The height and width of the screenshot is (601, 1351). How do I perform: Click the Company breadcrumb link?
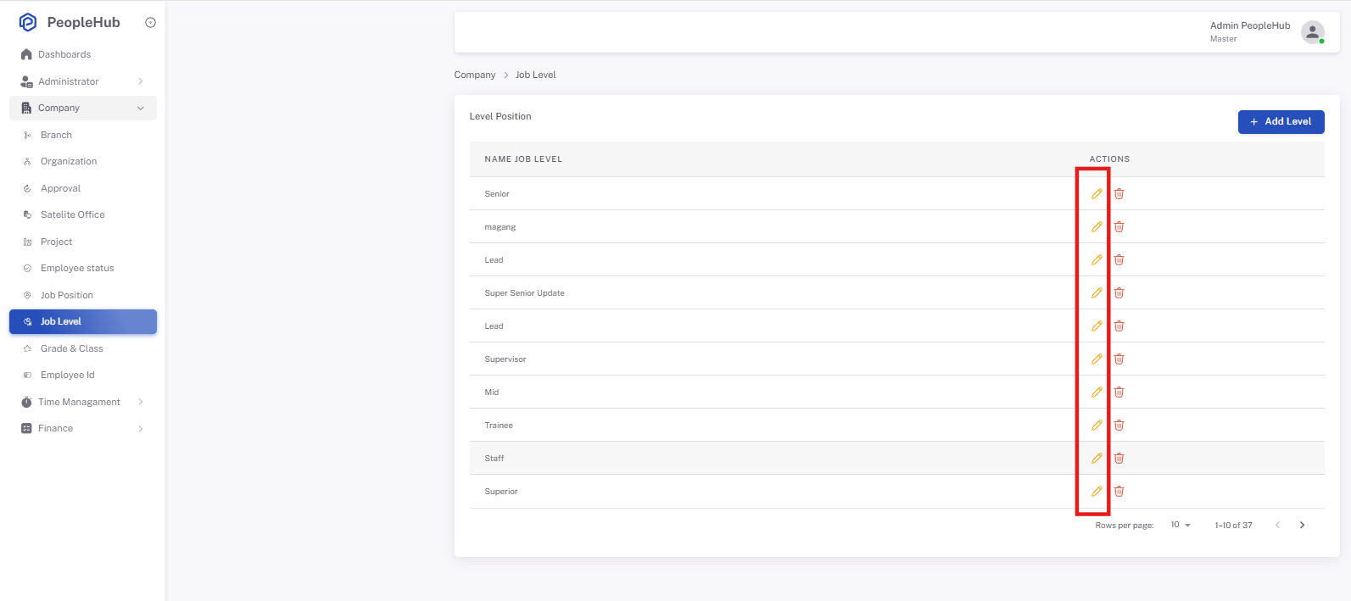(x=475, y=75)
